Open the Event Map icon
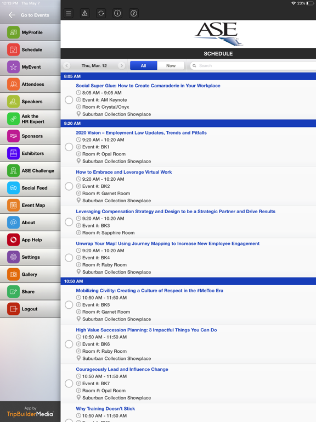The image size is (316, 422). point(13,205)
